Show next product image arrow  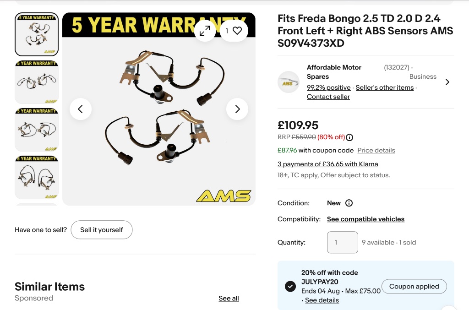[x=237, y=109]
